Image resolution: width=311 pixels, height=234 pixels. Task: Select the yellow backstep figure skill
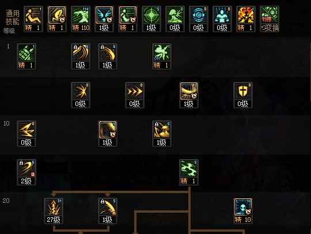(33, 19)
